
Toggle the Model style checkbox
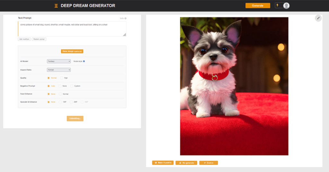84,61
